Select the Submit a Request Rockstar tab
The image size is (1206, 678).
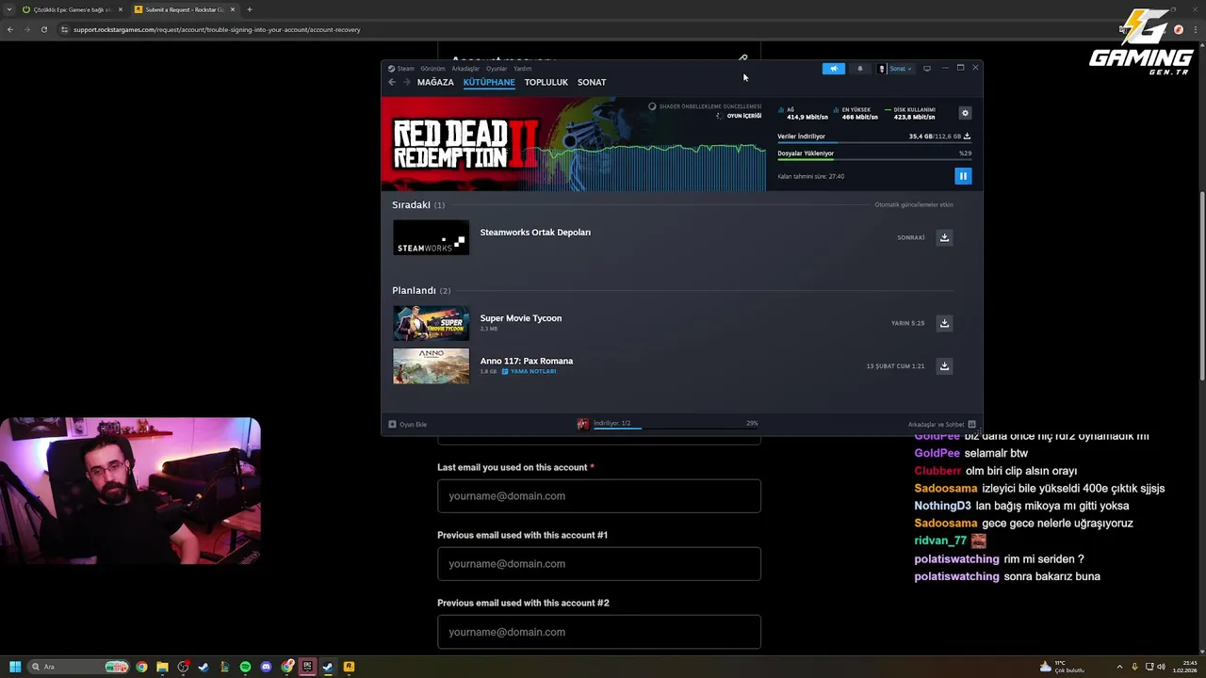pyautogui.click(x=185, y=9)
